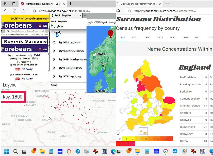Click the Buckinghamshire row in the England table

(x=193, y=84)
